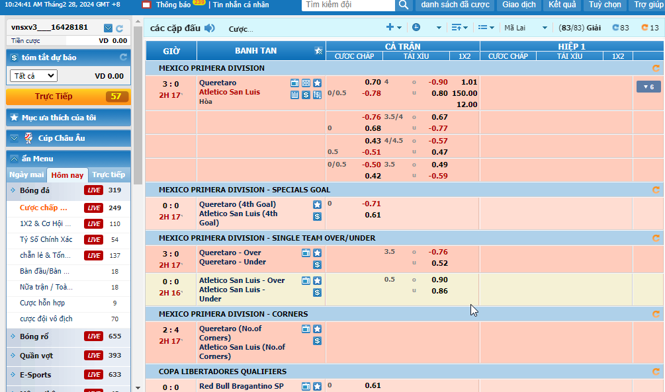Refresh the Mexico Primera Division league odds
This screenshot has width=665, height=392.
(x=656, y=68)
